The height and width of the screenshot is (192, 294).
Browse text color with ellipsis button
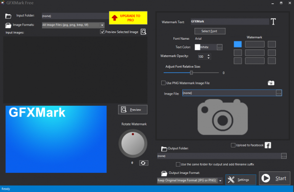pyautogui.click(x=220, y=47)
